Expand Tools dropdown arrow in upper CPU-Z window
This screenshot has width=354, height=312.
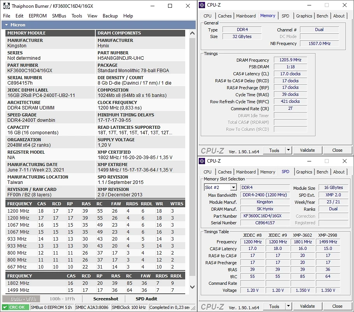coord(288,151)
